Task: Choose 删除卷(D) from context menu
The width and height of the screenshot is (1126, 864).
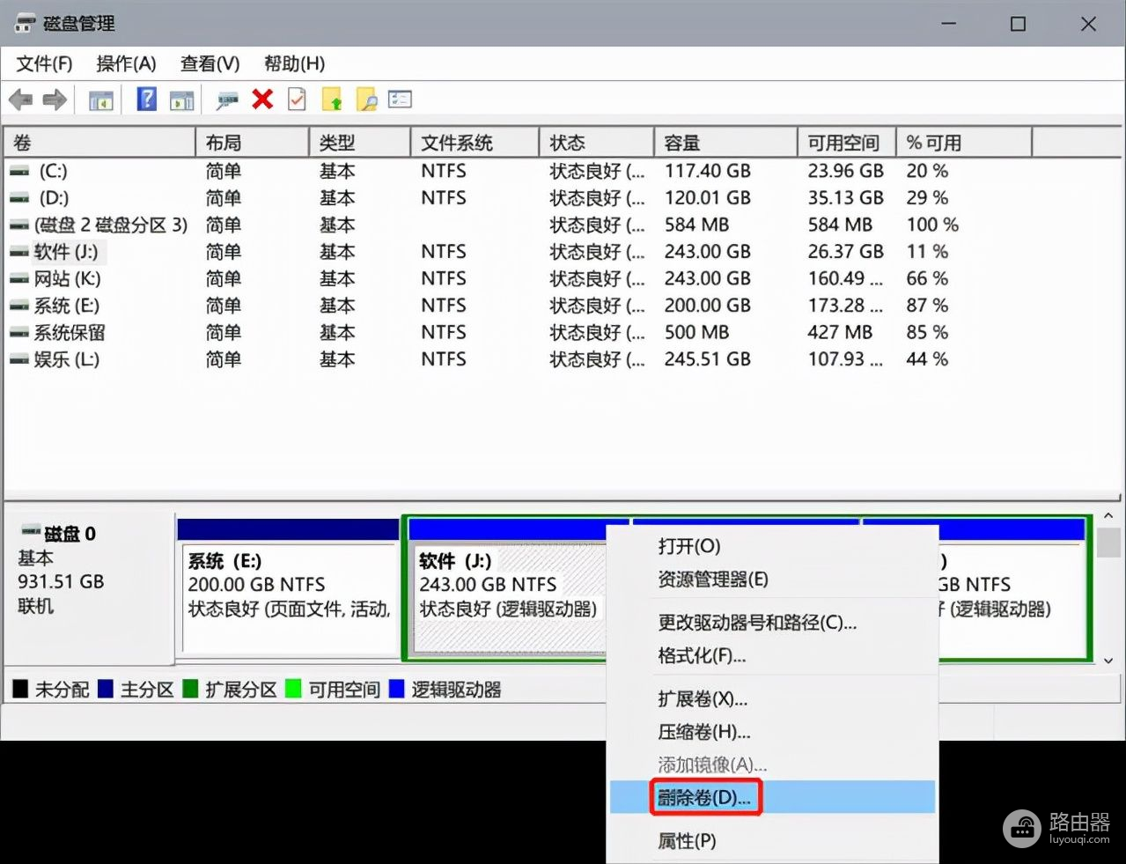Action: point(704,798)
